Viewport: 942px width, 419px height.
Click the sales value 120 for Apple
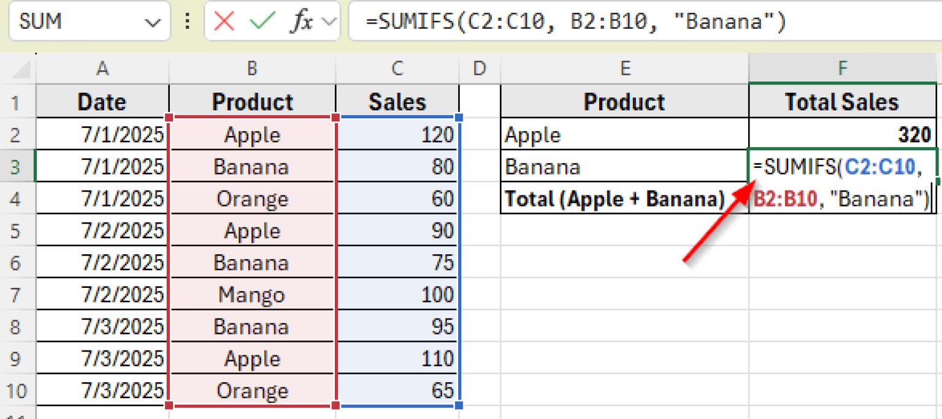point(397,134)
